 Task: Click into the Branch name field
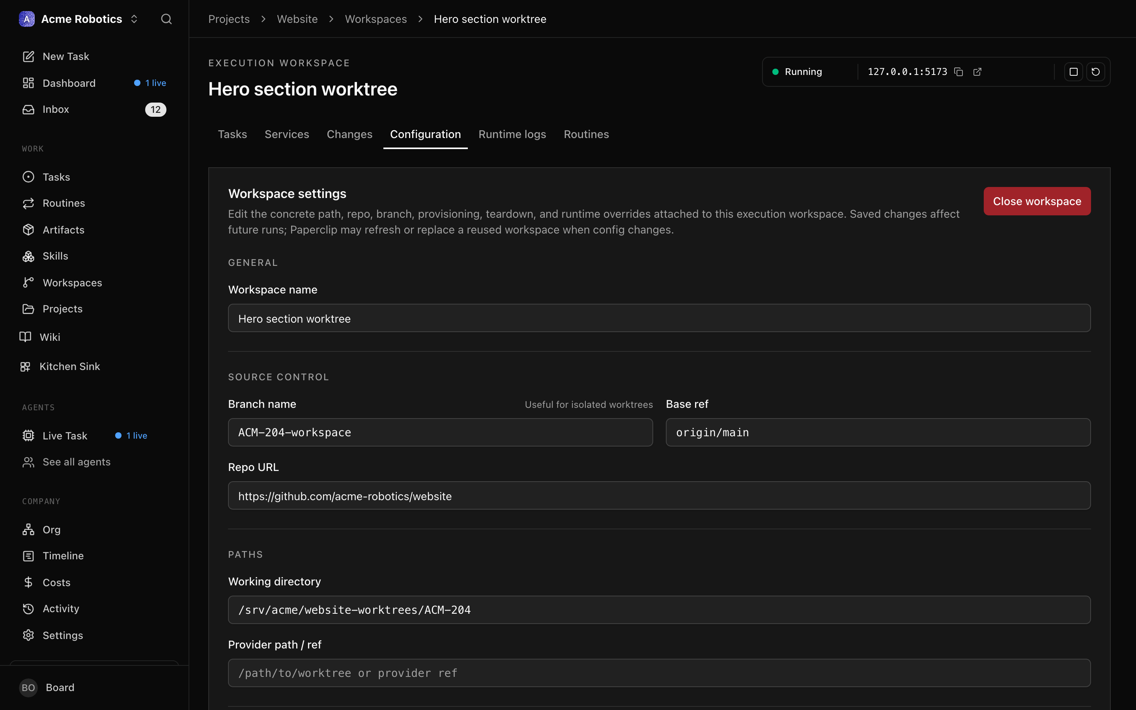440,432
